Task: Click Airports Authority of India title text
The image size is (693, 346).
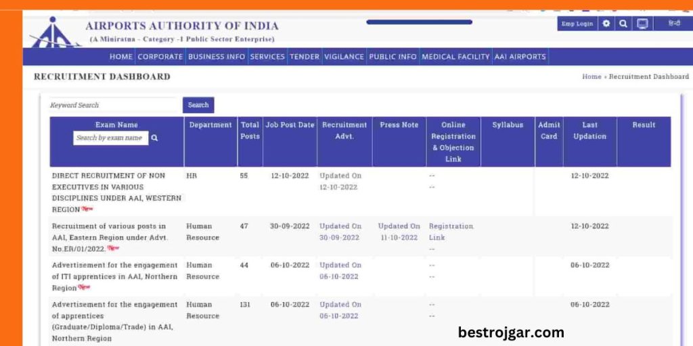Action: [182, 26]
